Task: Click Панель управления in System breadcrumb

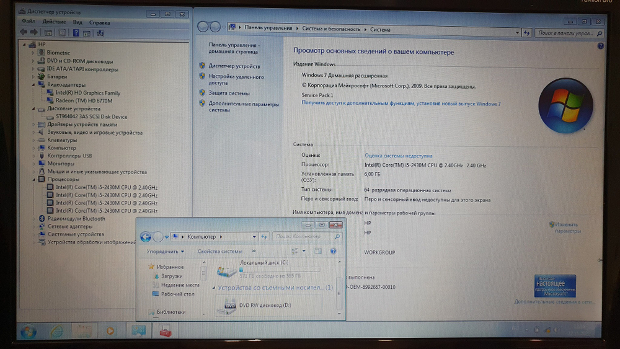Action: 268,28
